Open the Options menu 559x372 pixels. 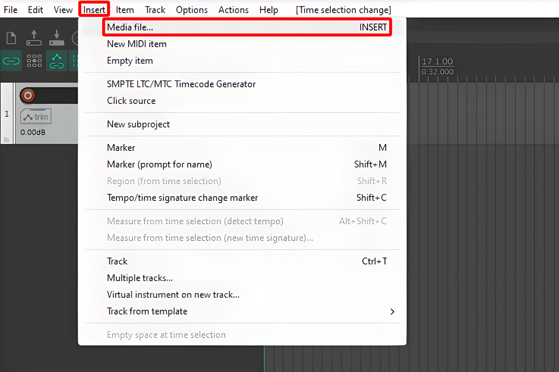coord(191,10)
